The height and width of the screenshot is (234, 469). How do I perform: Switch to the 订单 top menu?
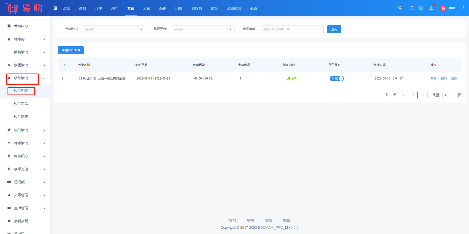point(98,8)
